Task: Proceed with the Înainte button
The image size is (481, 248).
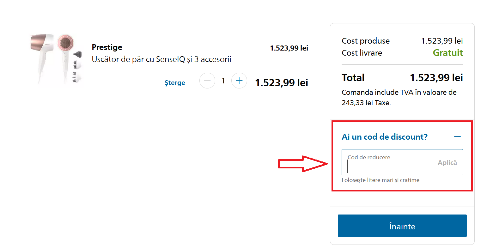Action: pyautogui.click(x=402, y=226)
